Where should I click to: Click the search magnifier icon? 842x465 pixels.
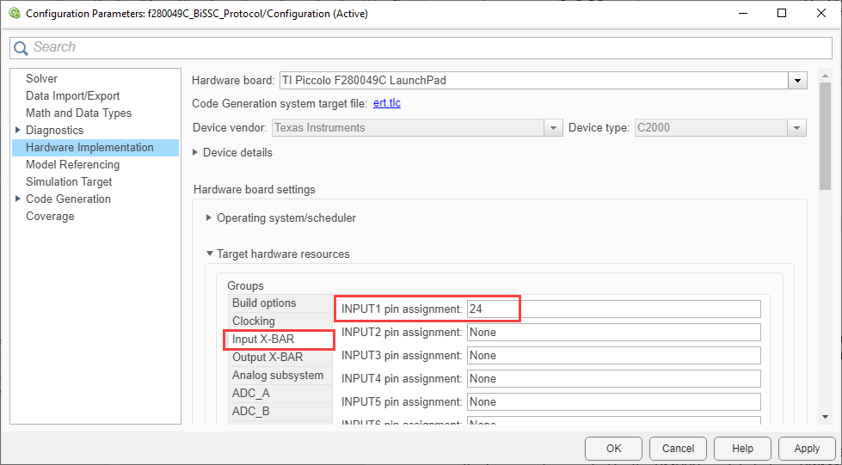(x=22, y=48)
